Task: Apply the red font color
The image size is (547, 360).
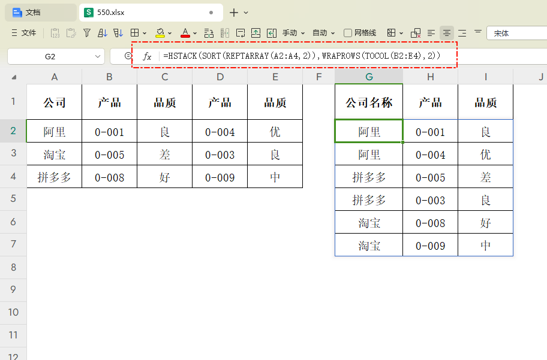Action: [x=185, y=33]
